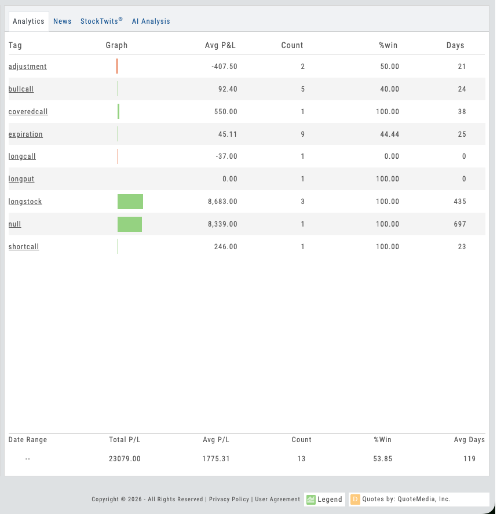Click the bullcall tag
The image size is (497, 514).
coord(21,89)
